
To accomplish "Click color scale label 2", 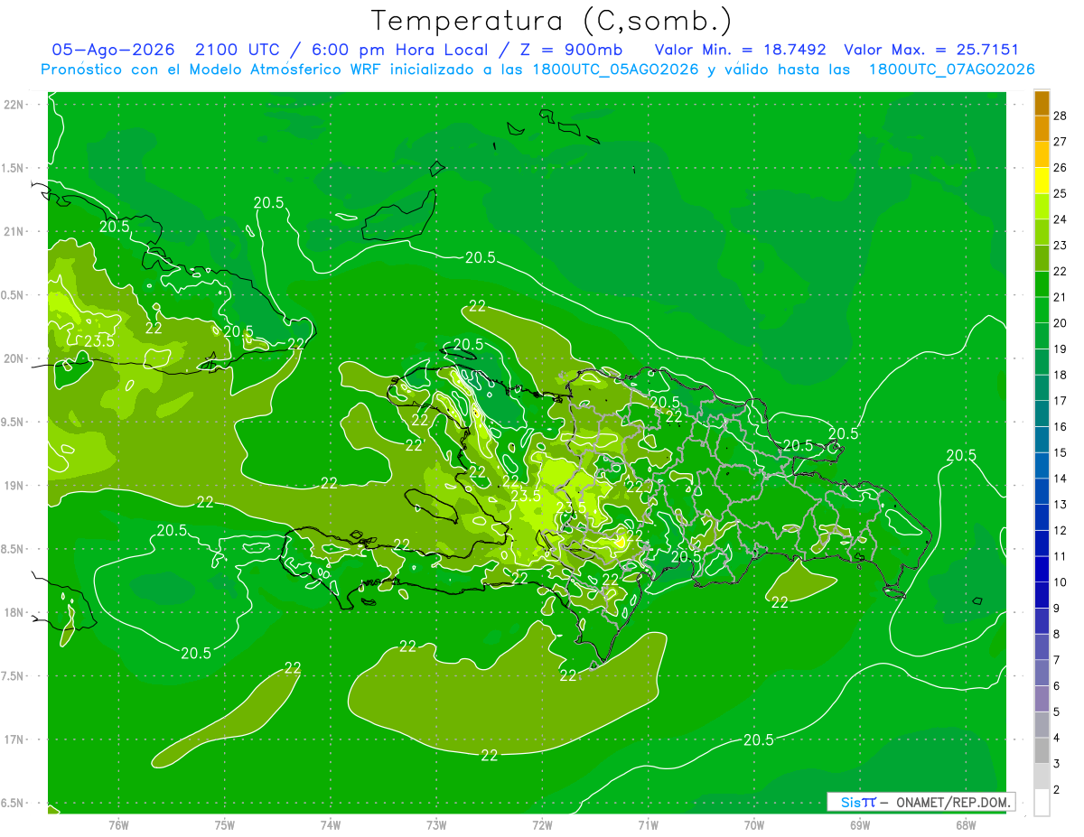I will pyautogui.click(x=1057, y=790).
